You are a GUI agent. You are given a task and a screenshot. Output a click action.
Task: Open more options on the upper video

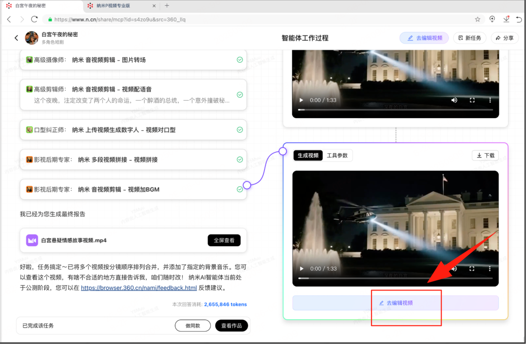pos(490,100)
